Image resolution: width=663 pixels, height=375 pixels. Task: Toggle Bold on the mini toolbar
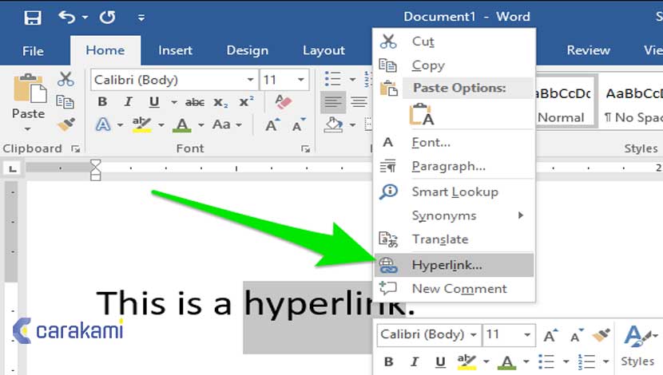click(388, 361)
